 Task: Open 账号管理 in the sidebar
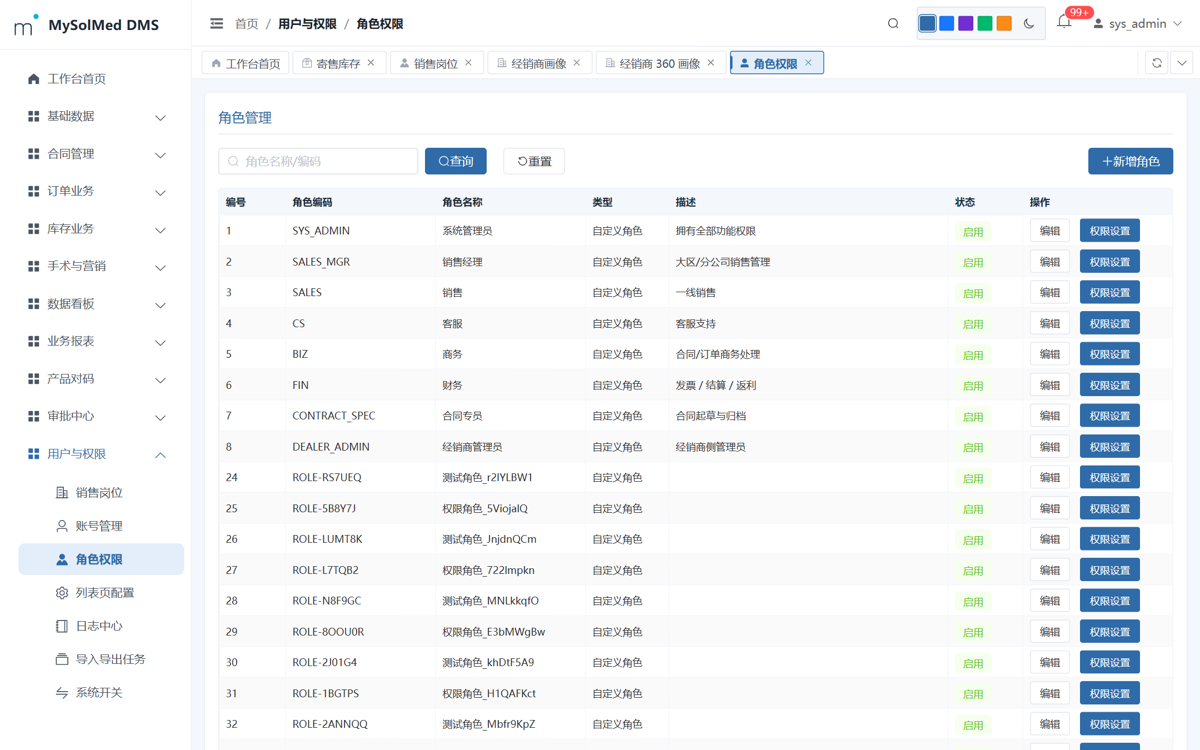(100, 526)
